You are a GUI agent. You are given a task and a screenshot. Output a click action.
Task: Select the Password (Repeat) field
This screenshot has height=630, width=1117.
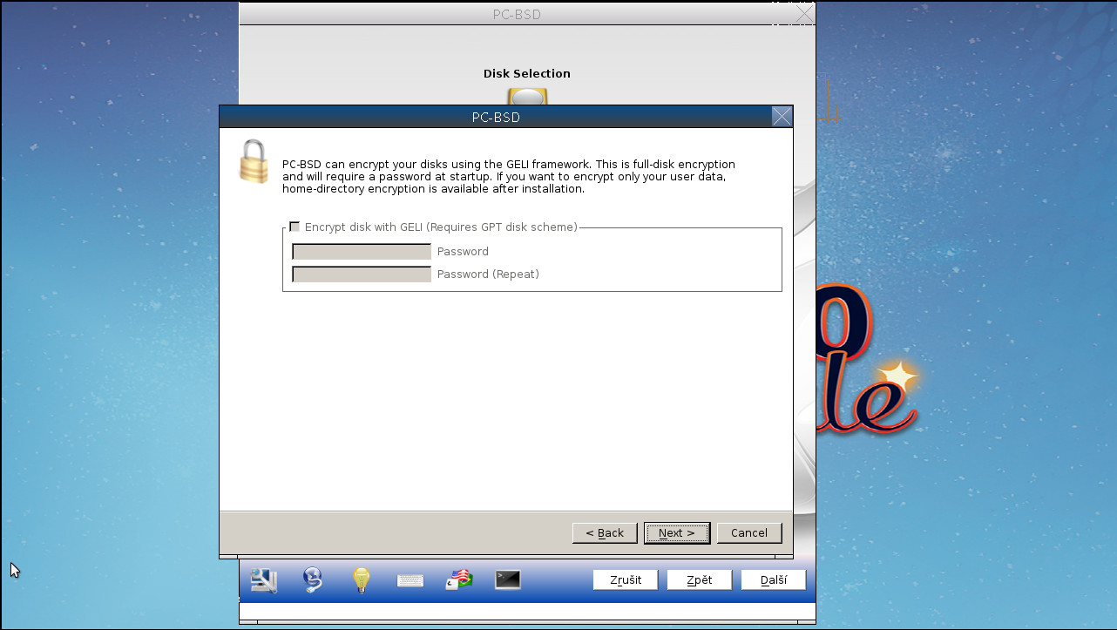361,274
